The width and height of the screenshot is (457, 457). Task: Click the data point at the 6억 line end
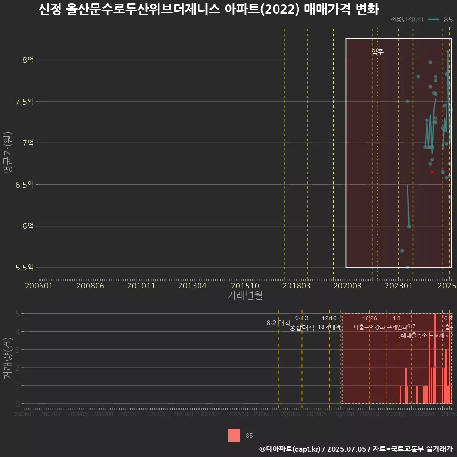coord(409,227)
